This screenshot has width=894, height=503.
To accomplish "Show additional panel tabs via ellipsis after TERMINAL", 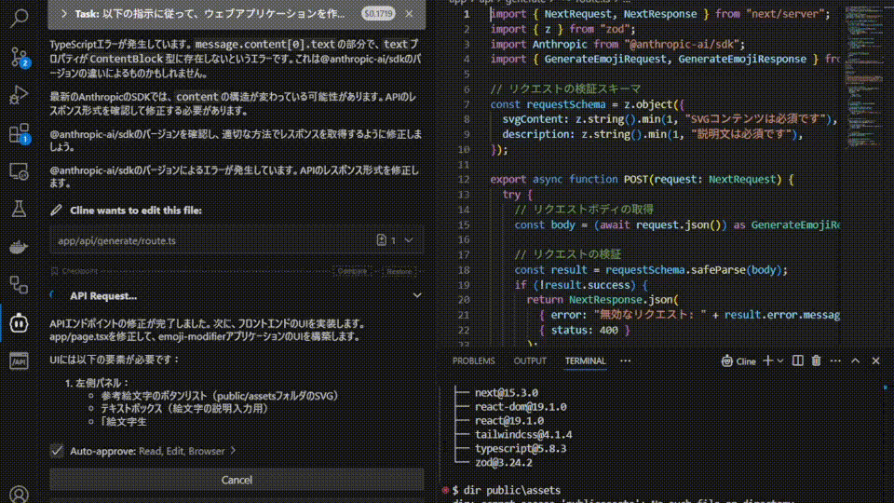I will tap(626, 360).
